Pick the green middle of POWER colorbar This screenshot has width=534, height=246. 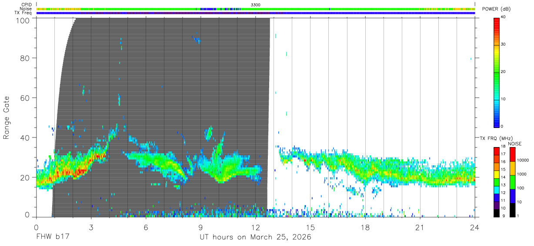click(x=496, y=72)
